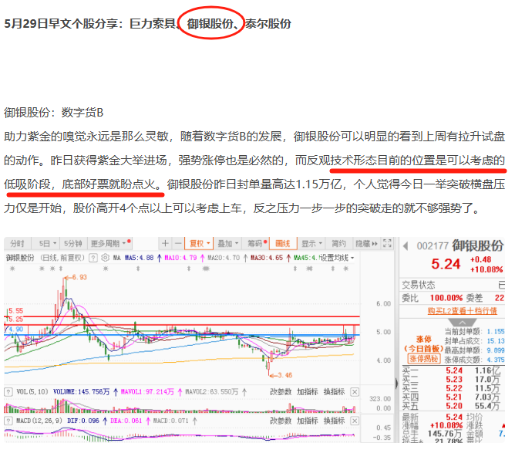Click 加指标 in MACD row
Image resolution: width=515 pixels, height=453 pixels.
[x=308, y=421]
